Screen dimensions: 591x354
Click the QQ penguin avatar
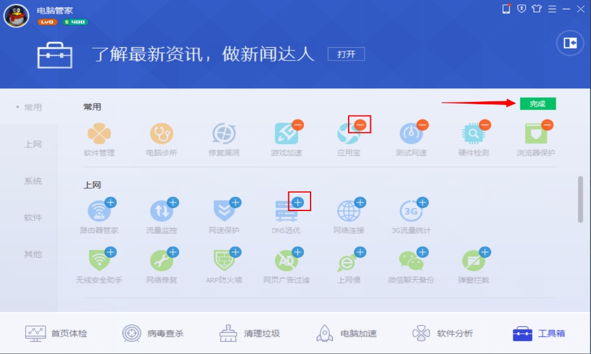pos(16,15)
